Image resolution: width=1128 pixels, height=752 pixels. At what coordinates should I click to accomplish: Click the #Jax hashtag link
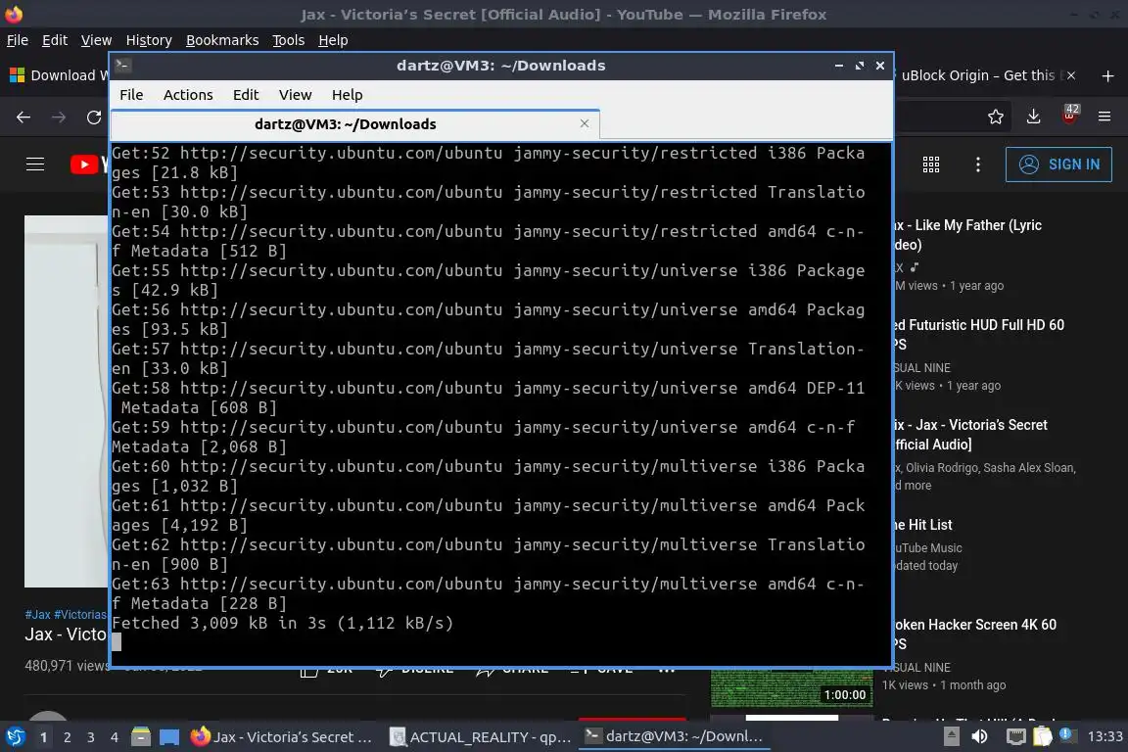pos(37,615)
